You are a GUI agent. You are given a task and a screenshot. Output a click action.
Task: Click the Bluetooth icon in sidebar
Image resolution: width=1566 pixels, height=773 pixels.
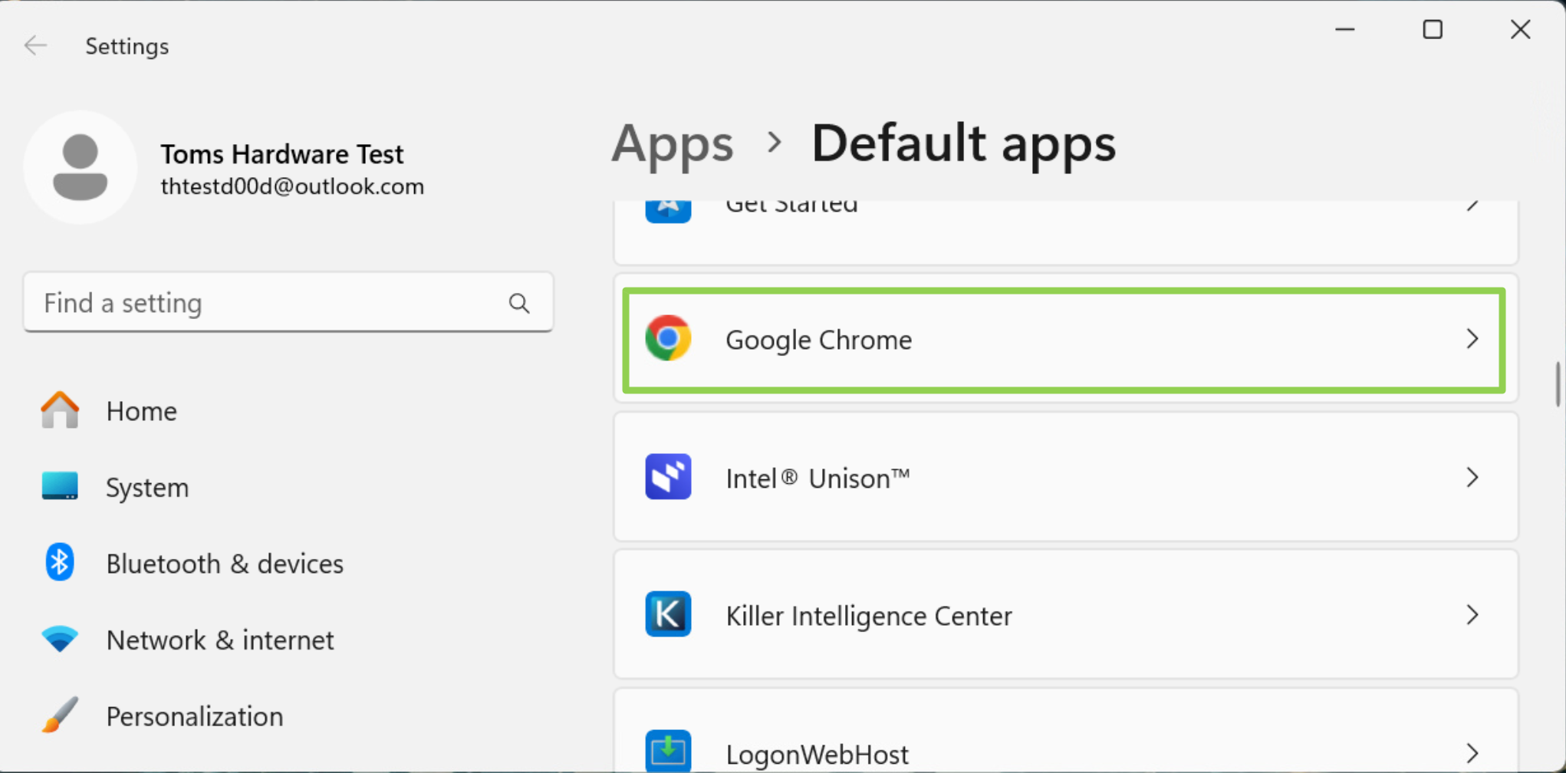tap(60, 562)
